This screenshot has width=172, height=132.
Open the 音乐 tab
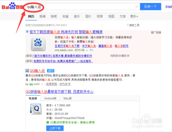[77, 16]
